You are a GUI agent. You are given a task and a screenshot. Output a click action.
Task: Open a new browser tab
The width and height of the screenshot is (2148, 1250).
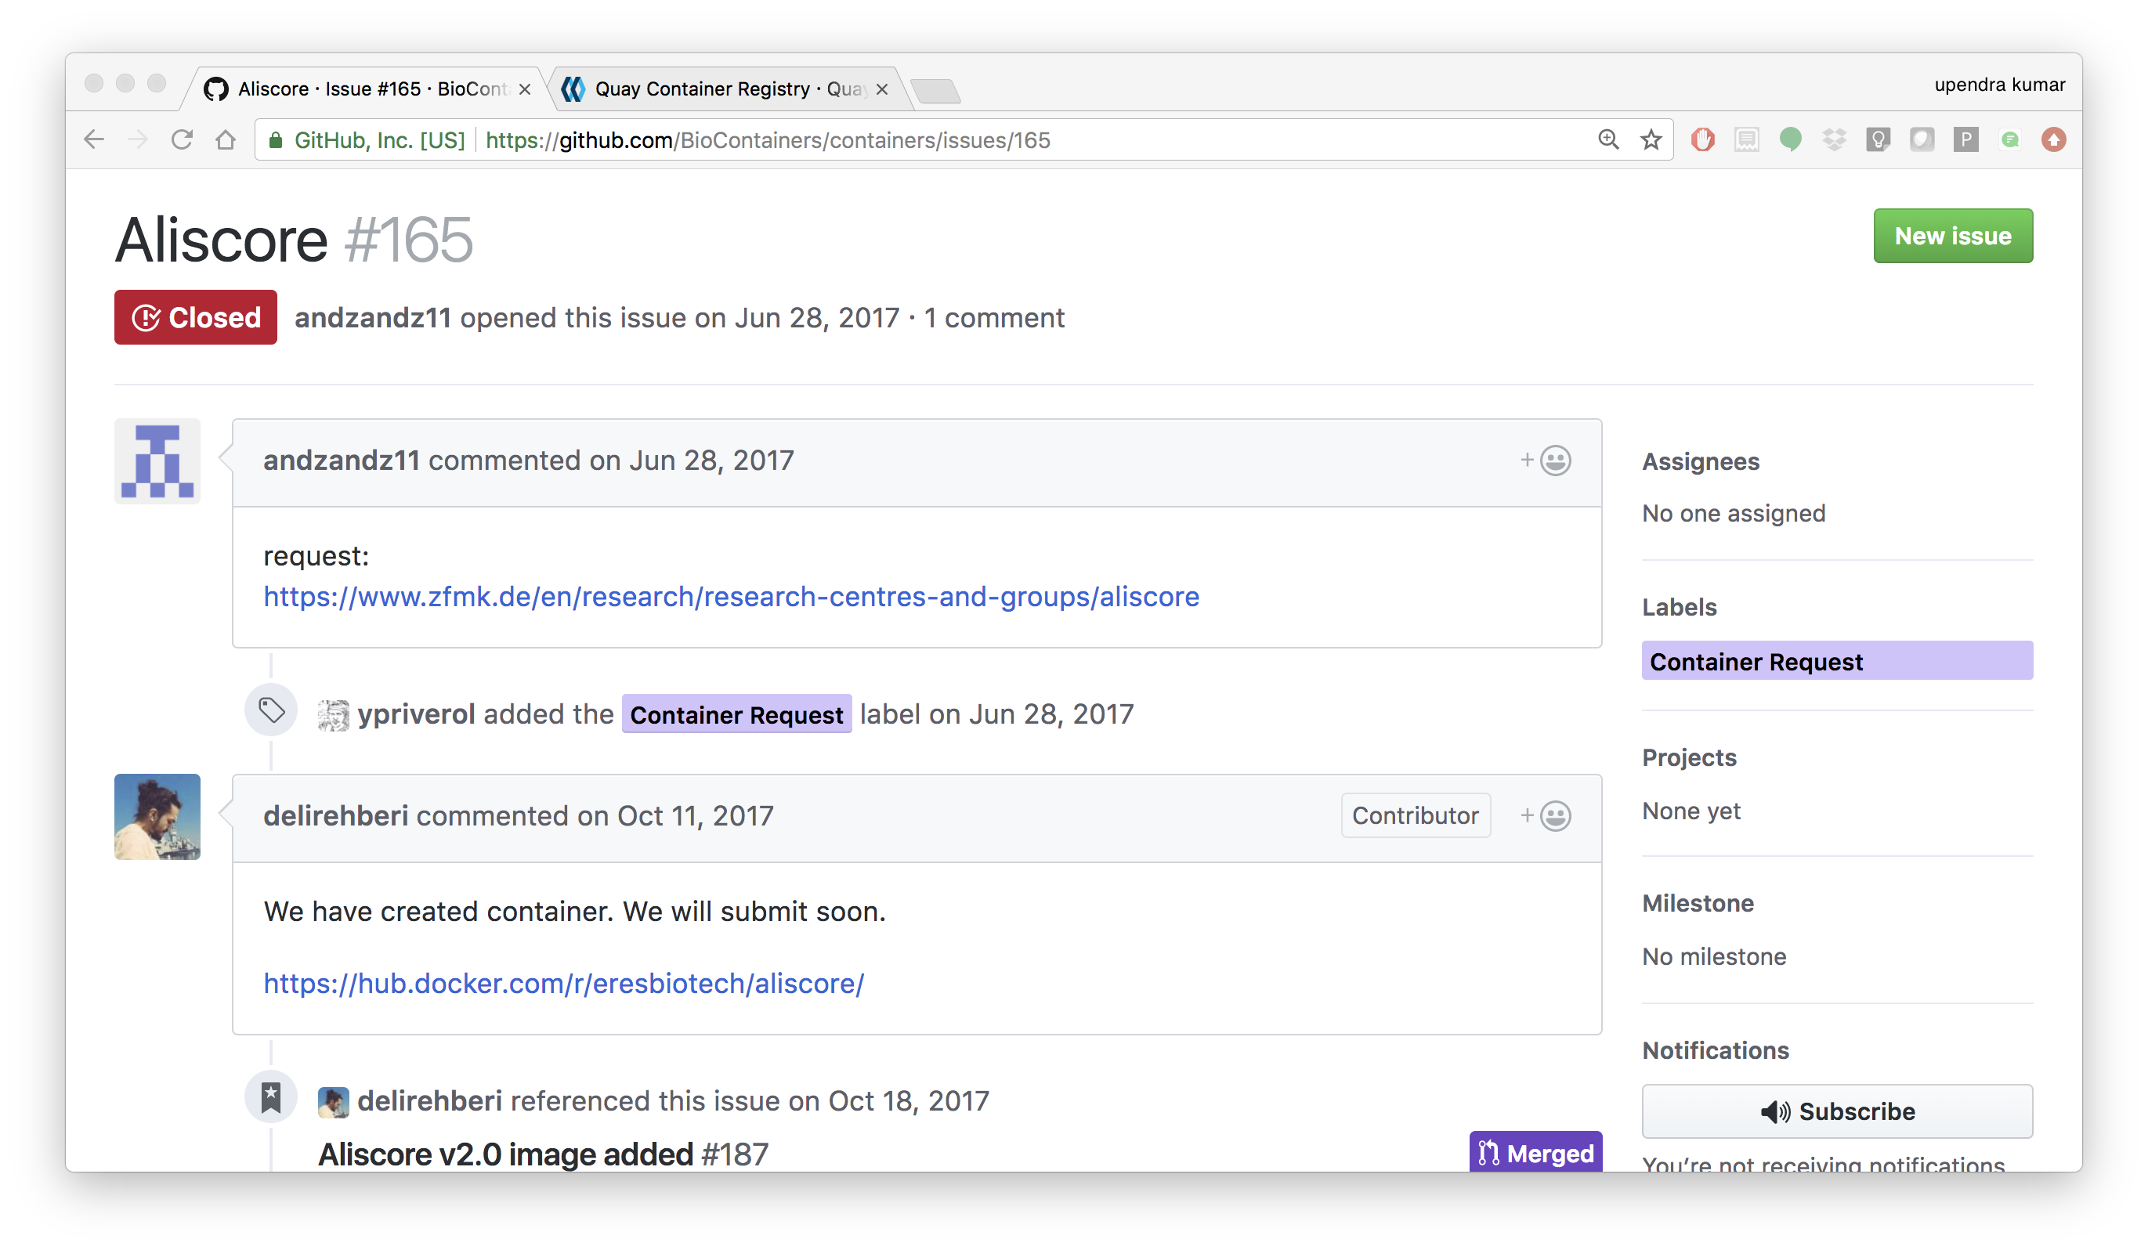tap(935, 91)
